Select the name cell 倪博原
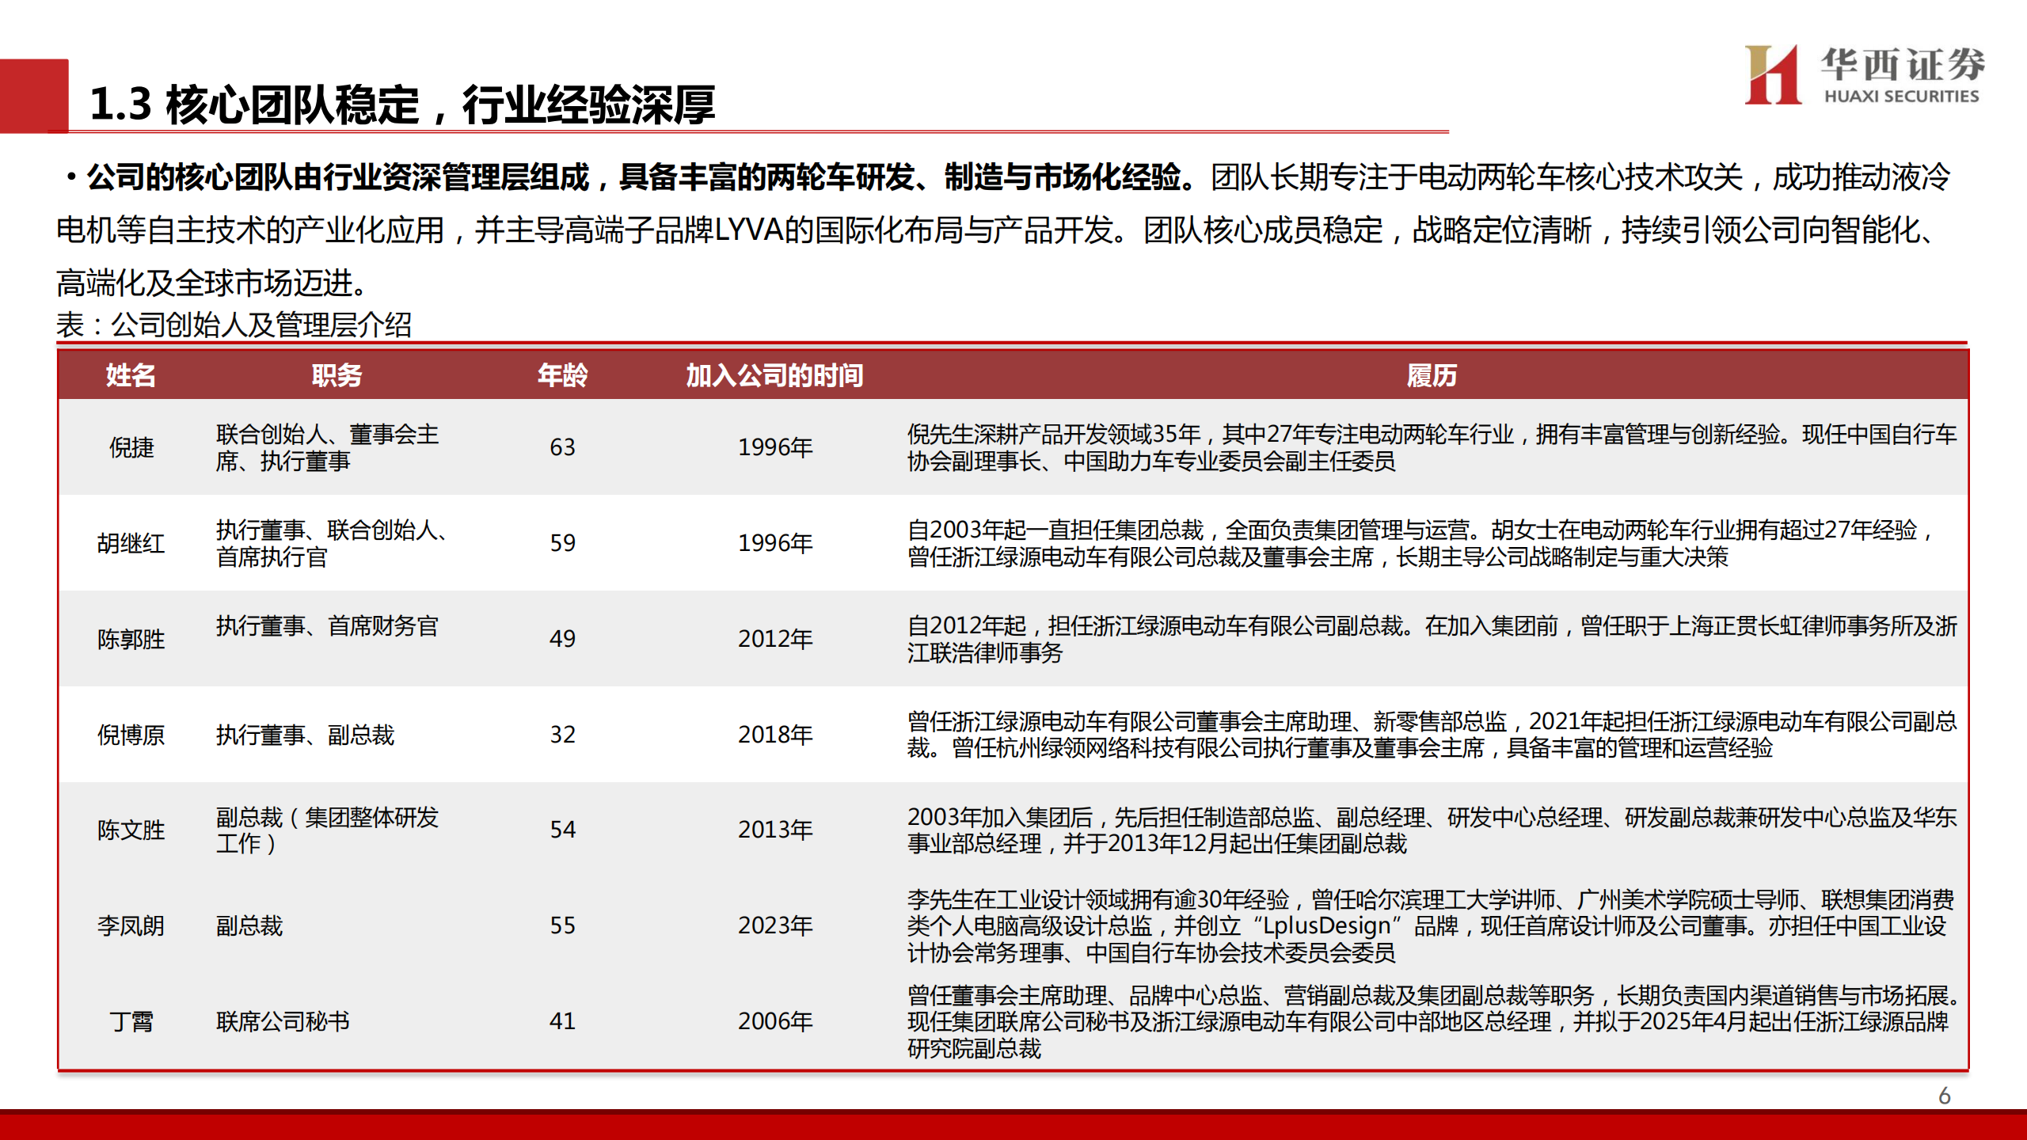Screen dimensions: 2027x1140 pos(131,735)
